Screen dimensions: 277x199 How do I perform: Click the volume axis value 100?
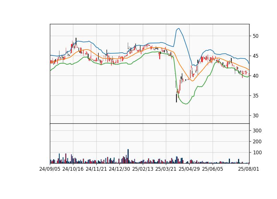pyautogui.click(x=257, y=153)
